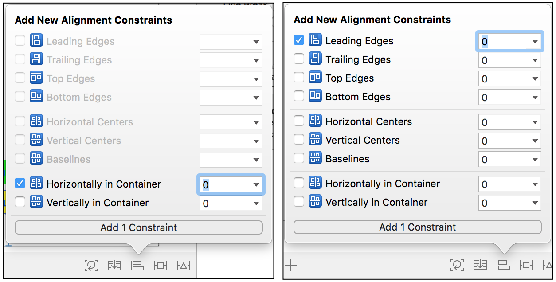This screenshot has width=556, height=282.
Task: Click plus icon at bottom of right panel
Action: (x=291, y=265)
